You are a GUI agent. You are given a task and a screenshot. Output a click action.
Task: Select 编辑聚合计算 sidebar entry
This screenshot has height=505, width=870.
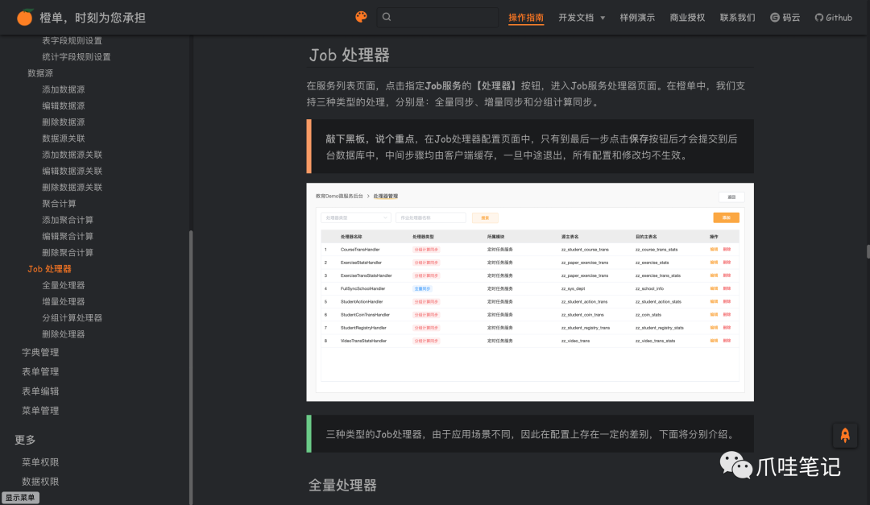click(68, 237)
